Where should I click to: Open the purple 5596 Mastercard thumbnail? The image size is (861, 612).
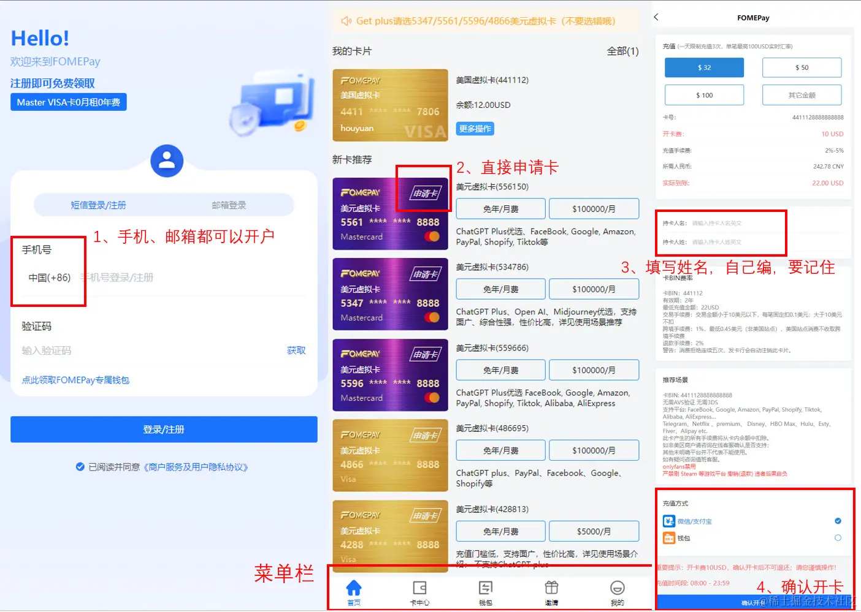click(x=390, y=375)
